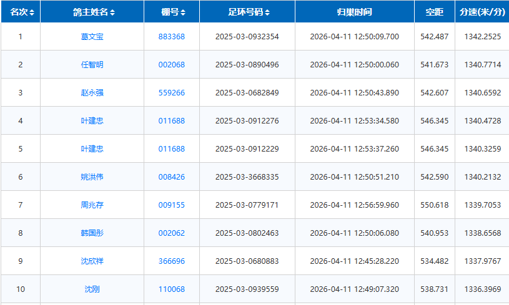The image size is (509, 305).
Task: Select the 归巢时间 column header
Action: [354, 12]
